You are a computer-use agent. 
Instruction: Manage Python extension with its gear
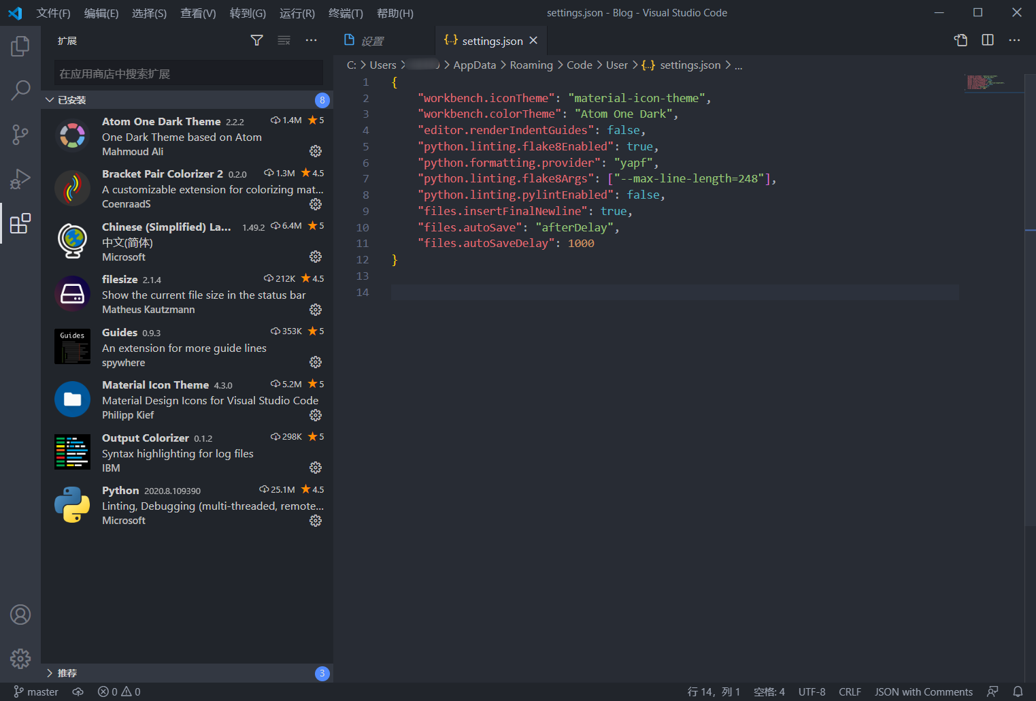click(x=316, y=521)
